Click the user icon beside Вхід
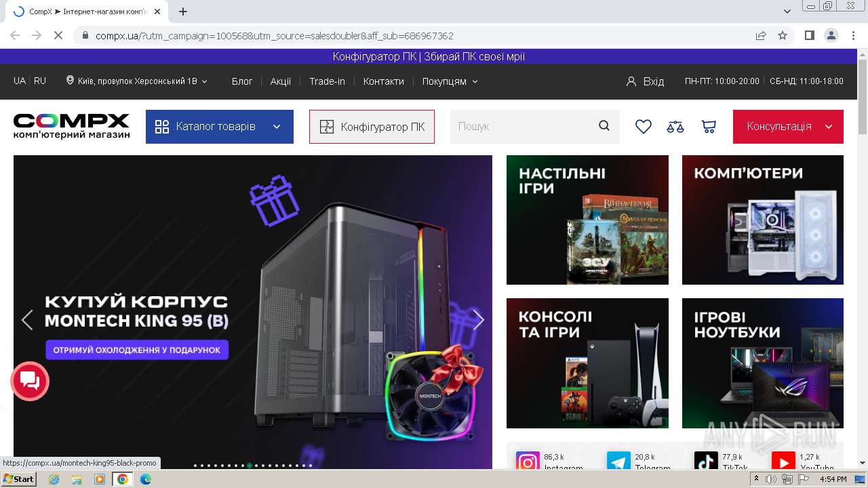Image resolution: width=868 pixels, height=488 pixels. pyautogui.click(x=631, y=81)
